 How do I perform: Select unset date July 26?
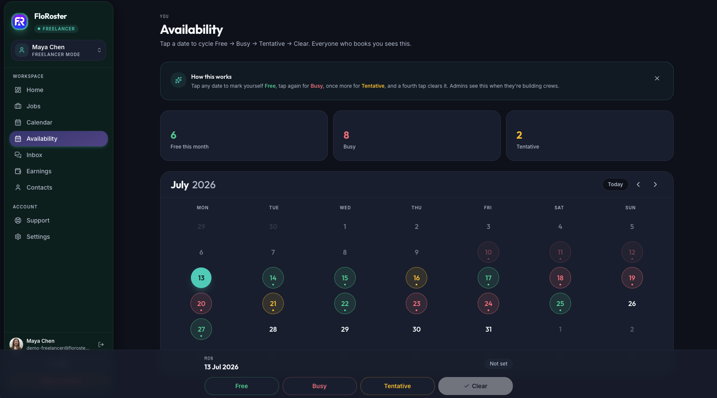632,303
